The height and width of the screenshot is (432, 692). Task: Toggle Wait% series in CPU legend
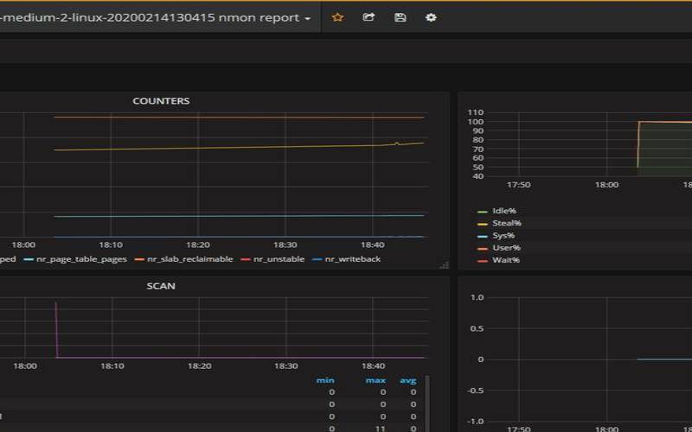click(x=506, y=260)
